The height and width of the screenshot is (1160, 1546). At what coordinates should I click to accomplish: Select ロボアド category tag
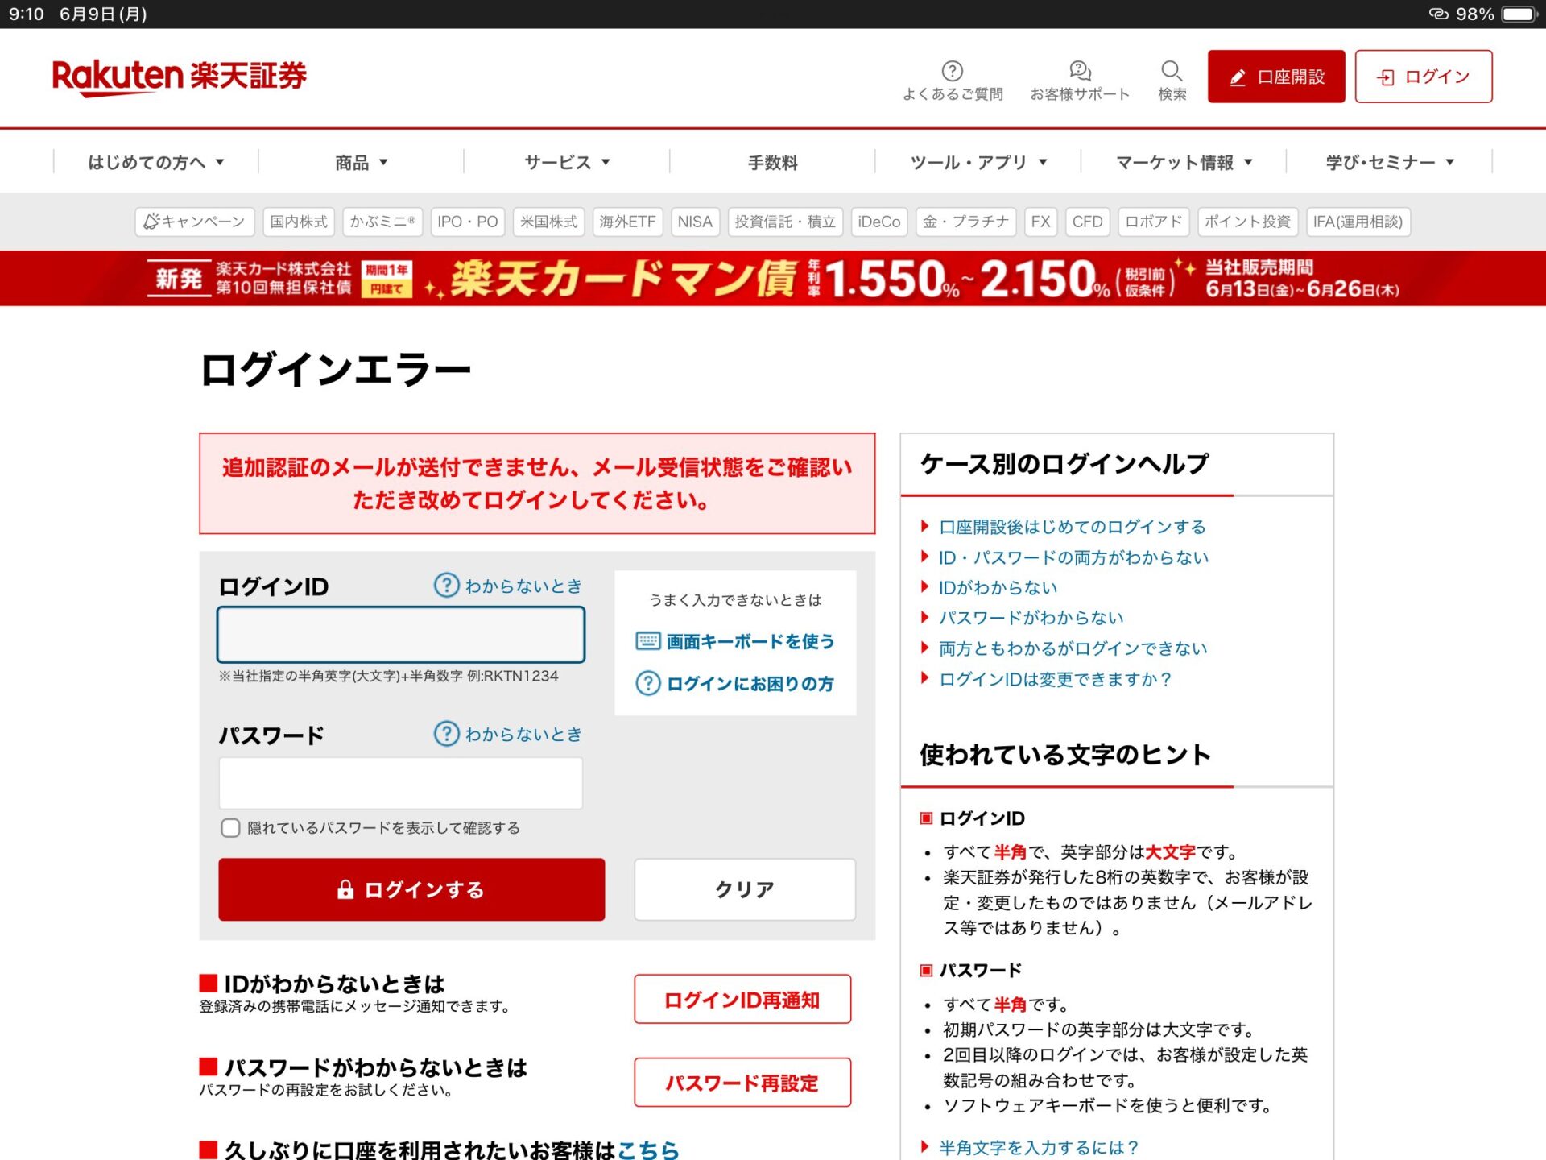coord(1153,222)
